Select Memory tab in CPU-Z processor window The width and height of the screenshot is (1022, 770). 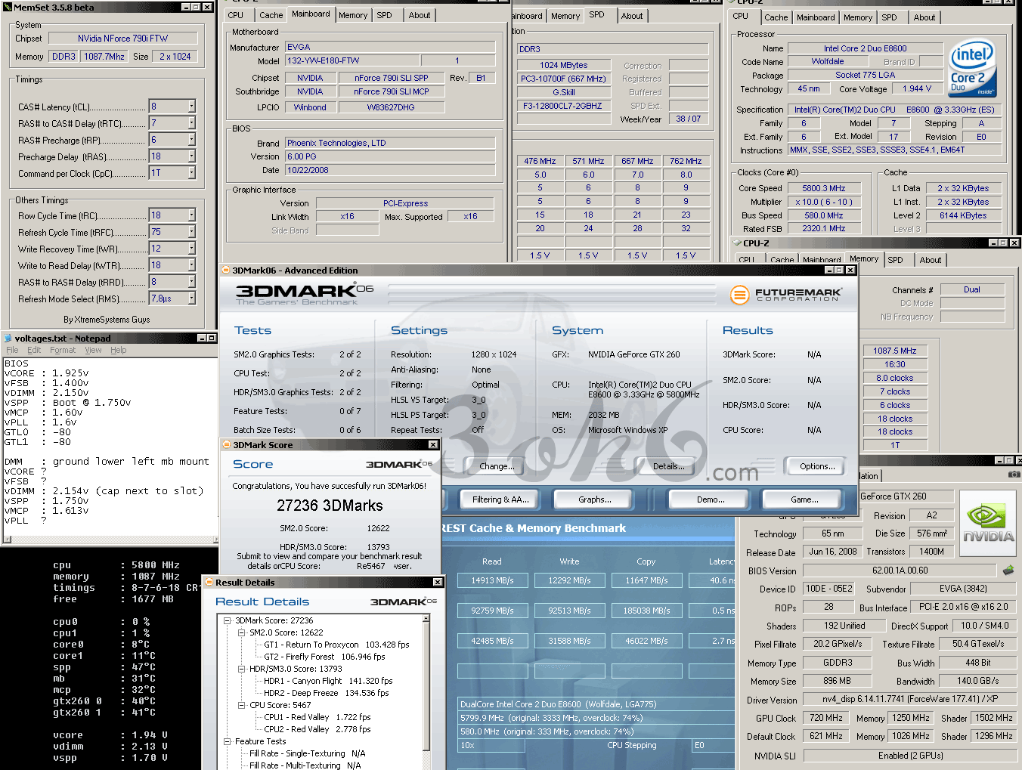857,17
